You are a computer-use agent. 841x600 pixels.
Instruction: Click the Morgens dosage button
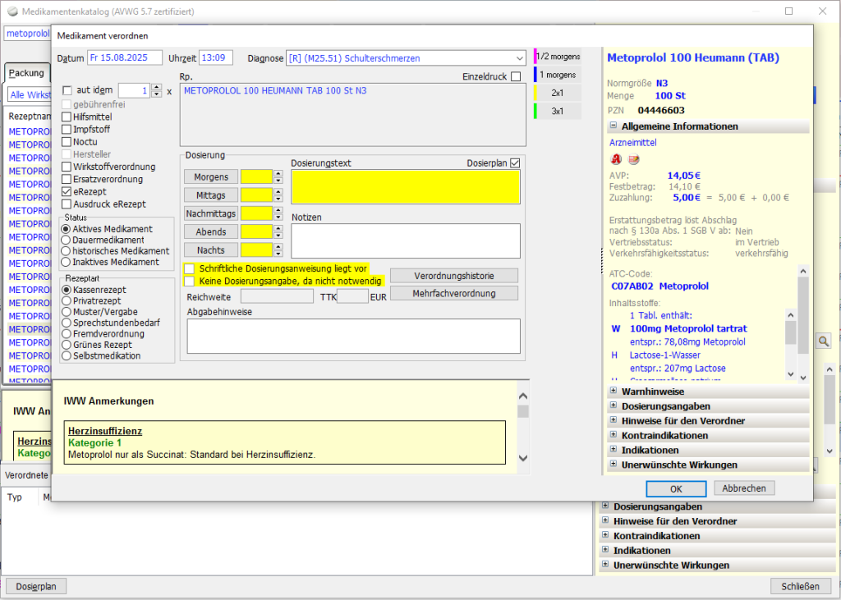tap(211, 177)
